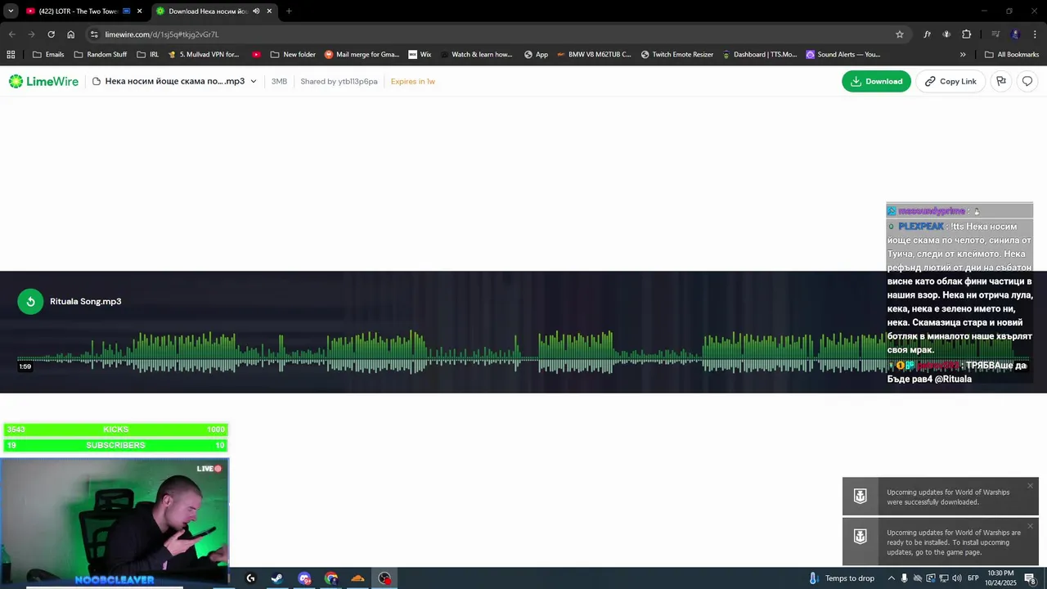Open the Sound Alerts bookmark
This screenshot has height=589, width=1047.
(x=843, y=55)
